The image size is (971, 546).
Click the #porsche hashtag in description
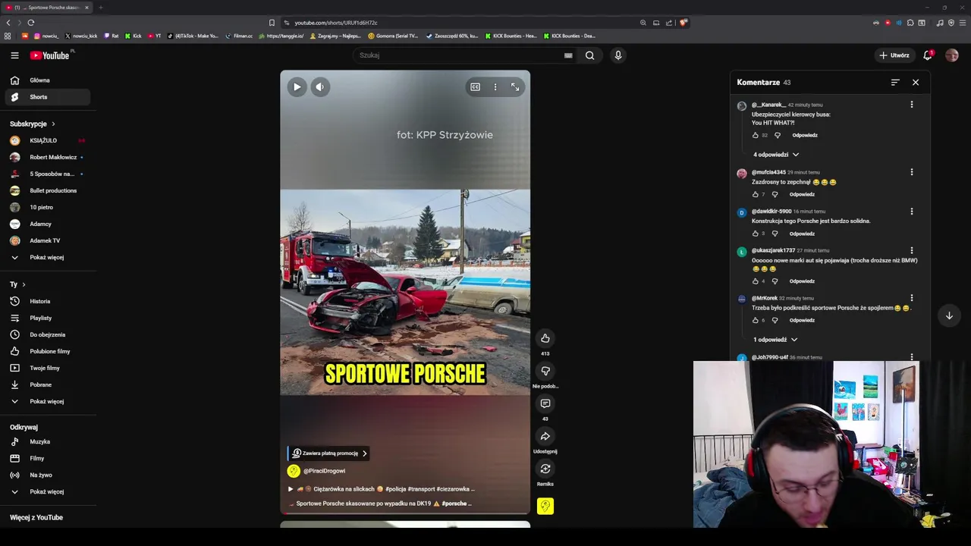454,504
